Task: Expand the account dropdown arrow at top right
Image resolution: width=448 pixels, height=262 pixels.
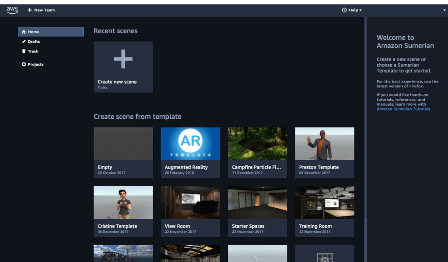Action: [444, 10]
